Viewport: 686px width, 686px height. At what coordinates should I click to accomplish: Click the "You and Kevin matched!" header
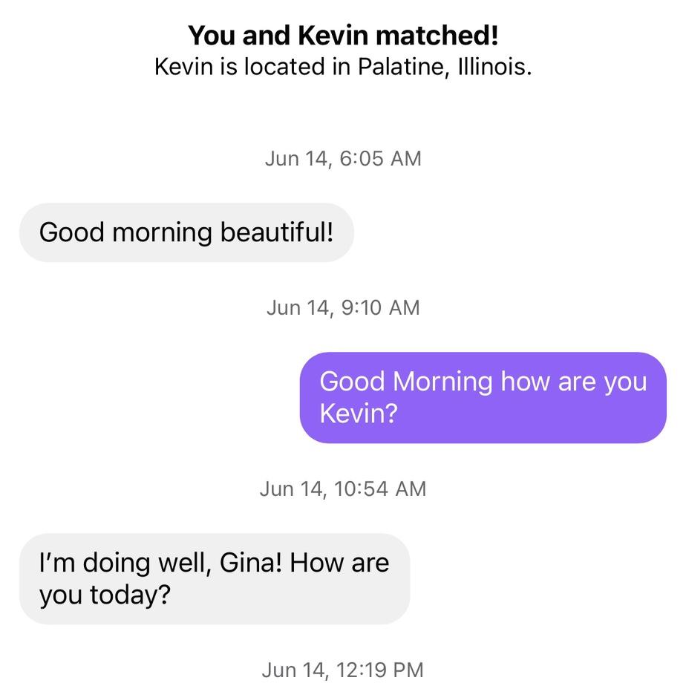coord(343,33)
